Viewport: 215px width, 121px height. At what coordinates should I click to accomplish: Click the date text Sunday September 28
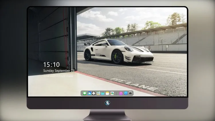(59, 71)
